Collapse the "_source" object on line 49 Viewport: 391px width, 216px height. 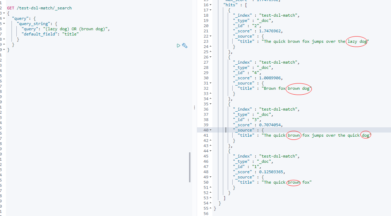pyautogui.click(x=210, y=177)
